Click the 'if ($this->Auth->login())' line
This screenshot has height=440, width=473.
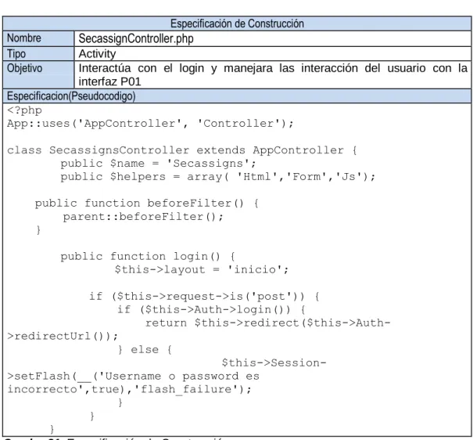(211, 309)
